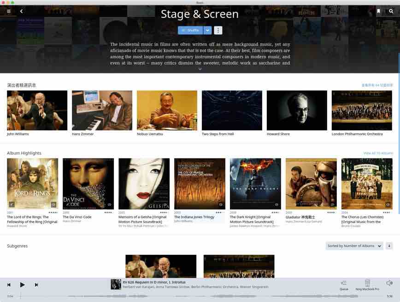Click the Hans Zimmer name under his photo
The height and width of the screenshot is (302, 400).
coord(82,134)
